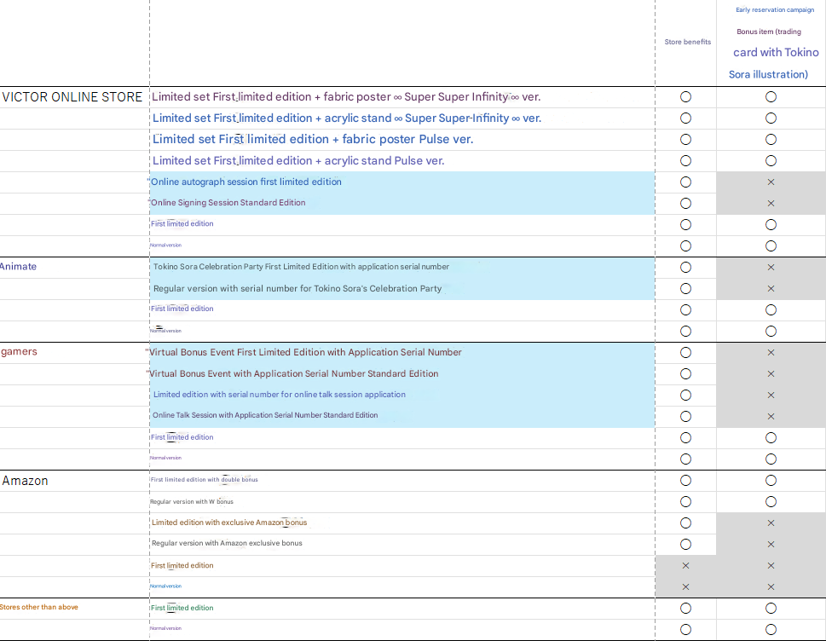Click Store benefits circle for Online Signing Session row
The image size is (826, 641).
pyautogui.click(x=685, y=204)
